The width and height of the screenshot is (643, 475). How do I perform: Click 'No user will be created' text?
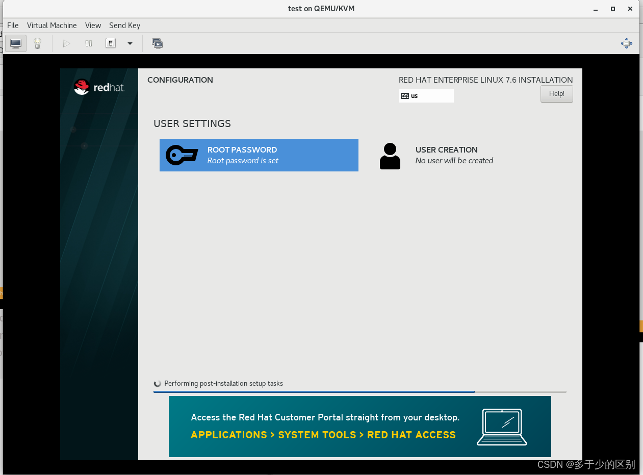454,161
